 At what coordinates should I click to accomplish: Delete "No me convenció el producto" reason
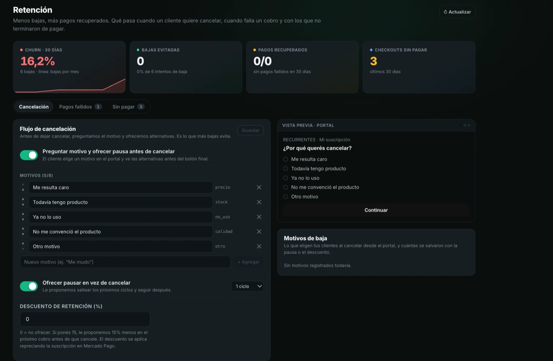click(x=259, y=232)
